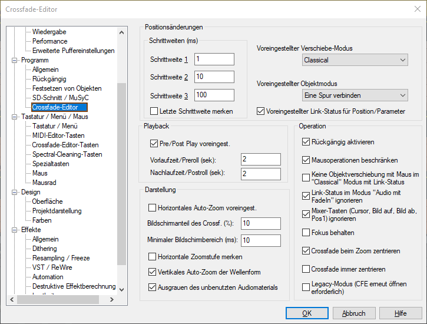Click the Vorlaufzeit/Preroll value field
This screenshot has height=324, width=427.
coord(260,160)
